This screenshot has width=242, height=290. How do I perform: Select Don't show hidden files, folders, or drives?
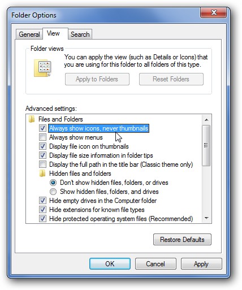pyautogui.click(x=53, y=183)
